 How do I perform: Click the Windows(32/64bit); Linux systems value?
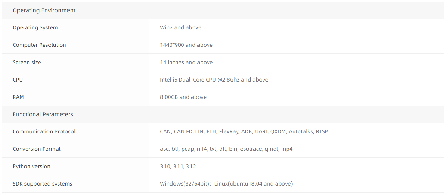point(226,184)
